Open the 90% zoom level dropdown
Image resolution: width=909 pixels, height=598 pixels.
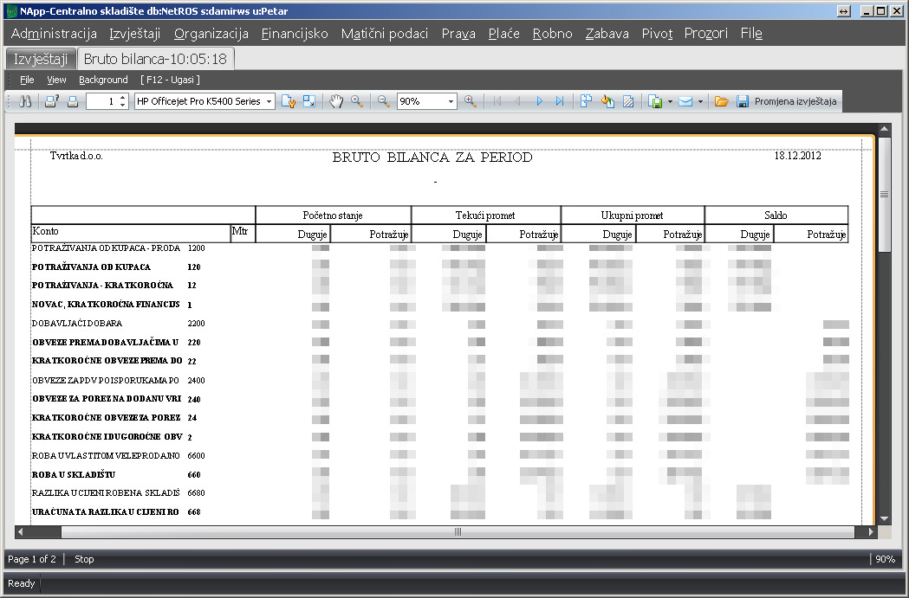pos(451,101)
